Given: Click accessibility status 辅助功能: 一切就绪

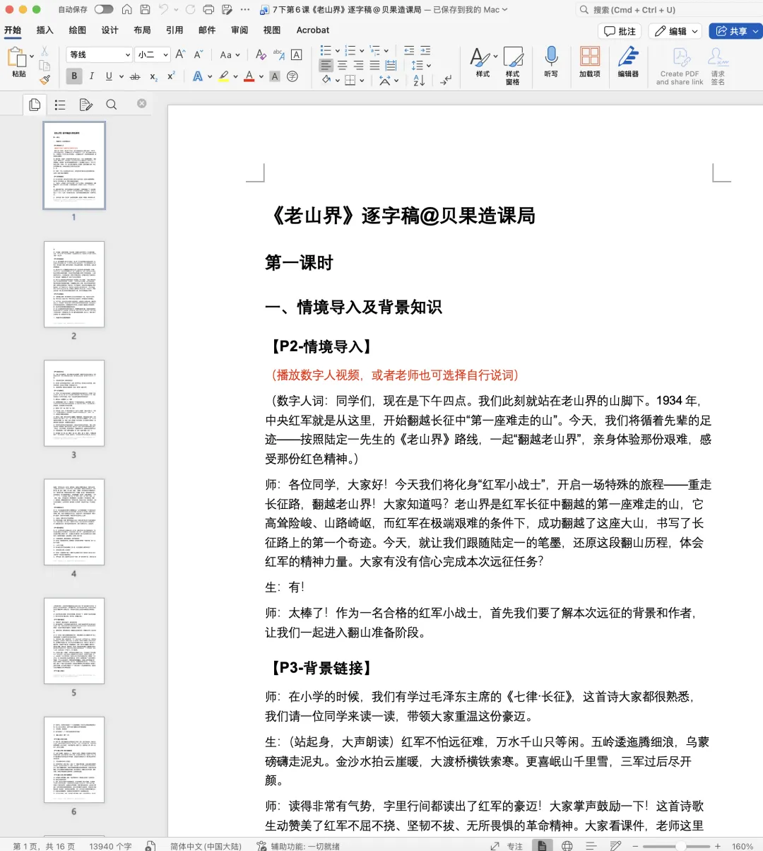Looking at the screenshot, I should 299,845.
